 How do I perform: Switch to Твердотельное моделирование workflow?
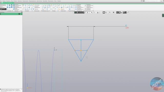[x=3, y=5]
